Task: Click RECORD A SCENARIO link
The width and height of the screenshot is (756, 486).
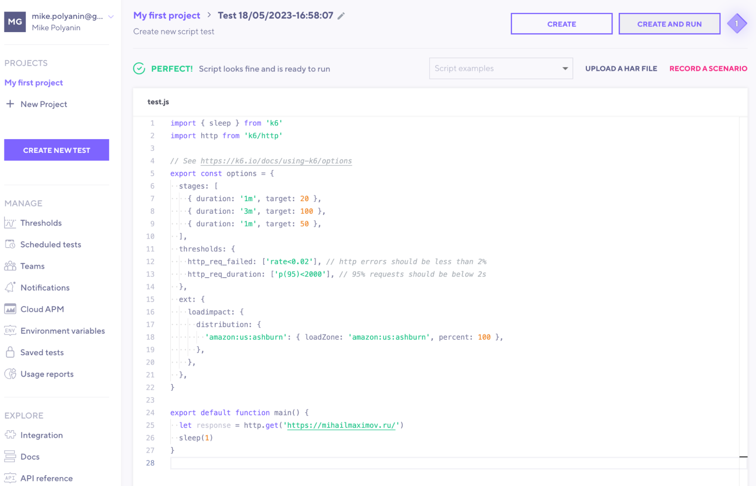Action: (x=708, y=68)
